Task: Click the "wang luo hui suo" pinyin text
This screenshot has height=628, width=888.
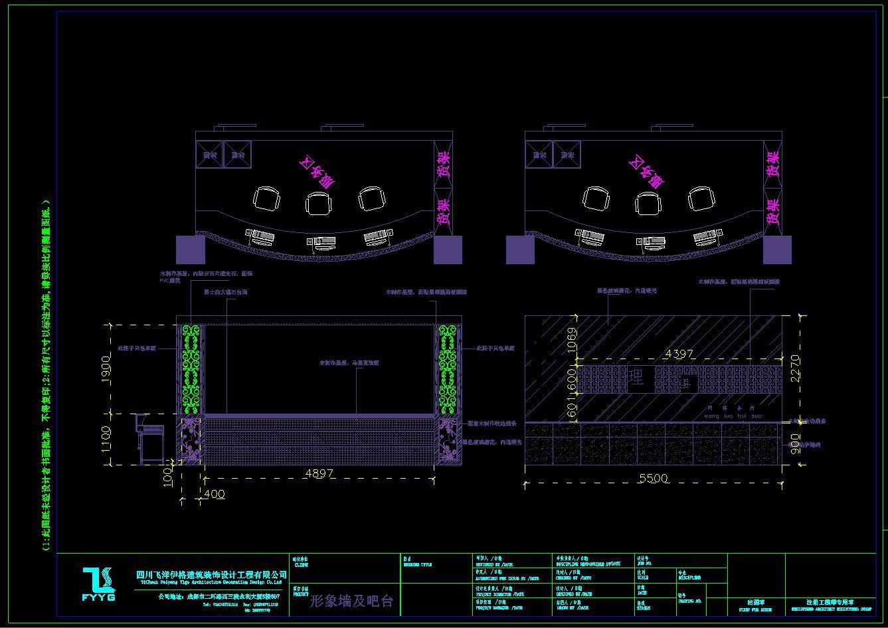Action: coord(733,416)
